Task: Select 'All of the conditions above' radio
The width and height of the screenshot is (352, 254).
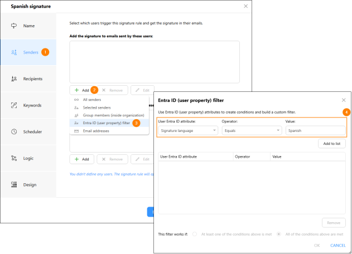Action: (x=278, y=234)
